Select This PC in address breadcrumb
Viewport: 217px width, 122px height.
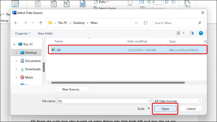pos(62,23)
